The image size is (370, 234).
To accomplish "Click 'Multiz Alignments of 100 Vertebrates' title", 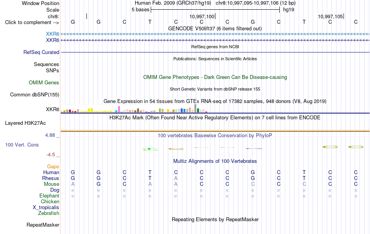I will (215, 161).
